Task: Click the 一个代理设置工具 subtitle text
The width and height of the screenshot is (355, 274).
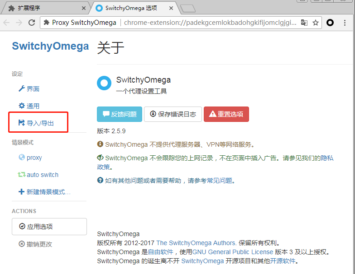Action: click(x=141, y=91)
